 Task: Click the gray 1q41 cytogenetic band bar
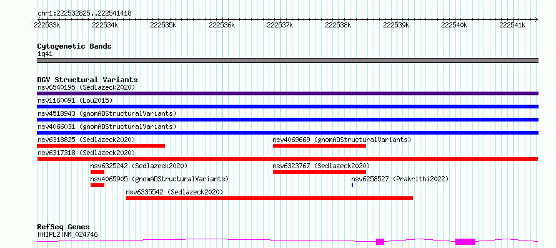[287, 60]
